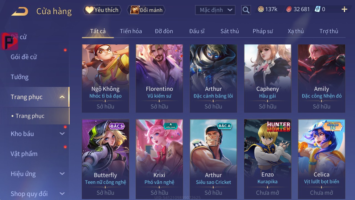Open Yêu thích favorites heart button

point(102,10)
